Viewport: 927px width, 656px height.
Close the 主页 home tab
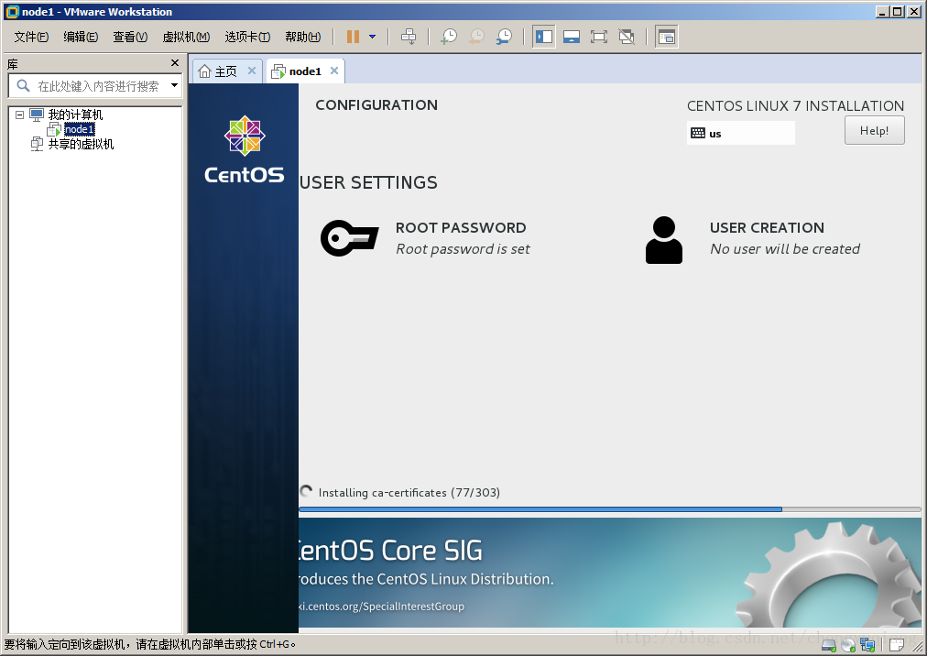pyautogui.click(x=251, y=71)
